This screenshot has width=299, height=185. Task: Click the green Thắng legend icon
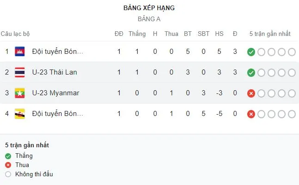8,156
